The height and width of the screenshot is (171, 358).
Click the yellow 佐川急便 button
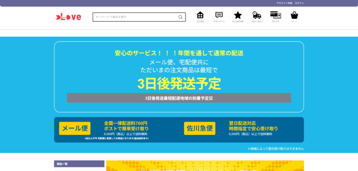point(200,128)
